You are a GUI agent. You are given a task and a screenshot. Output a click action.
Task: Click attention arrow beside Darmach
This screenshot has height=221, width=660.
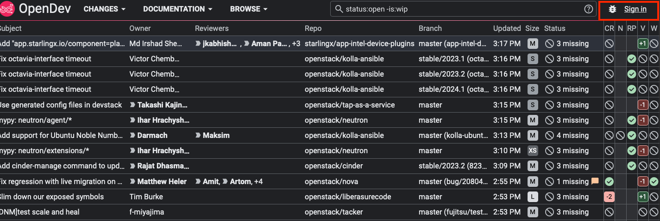132,136
